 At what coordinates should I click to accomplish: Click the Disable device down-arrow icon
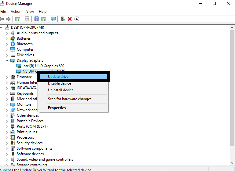click(77, 19)
